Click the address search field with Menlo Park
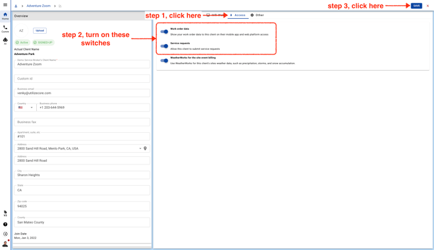The height and width of the screenshot is (250, 434). click(x=82, y=148)
